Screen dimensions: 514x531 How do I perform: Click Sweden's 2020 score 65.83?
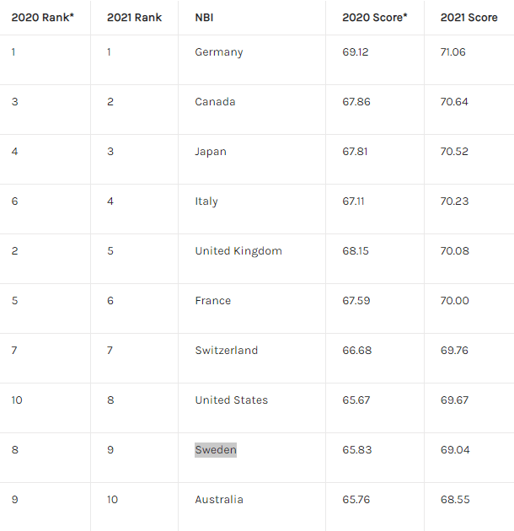pyautogui.click(x=356, y=450)
